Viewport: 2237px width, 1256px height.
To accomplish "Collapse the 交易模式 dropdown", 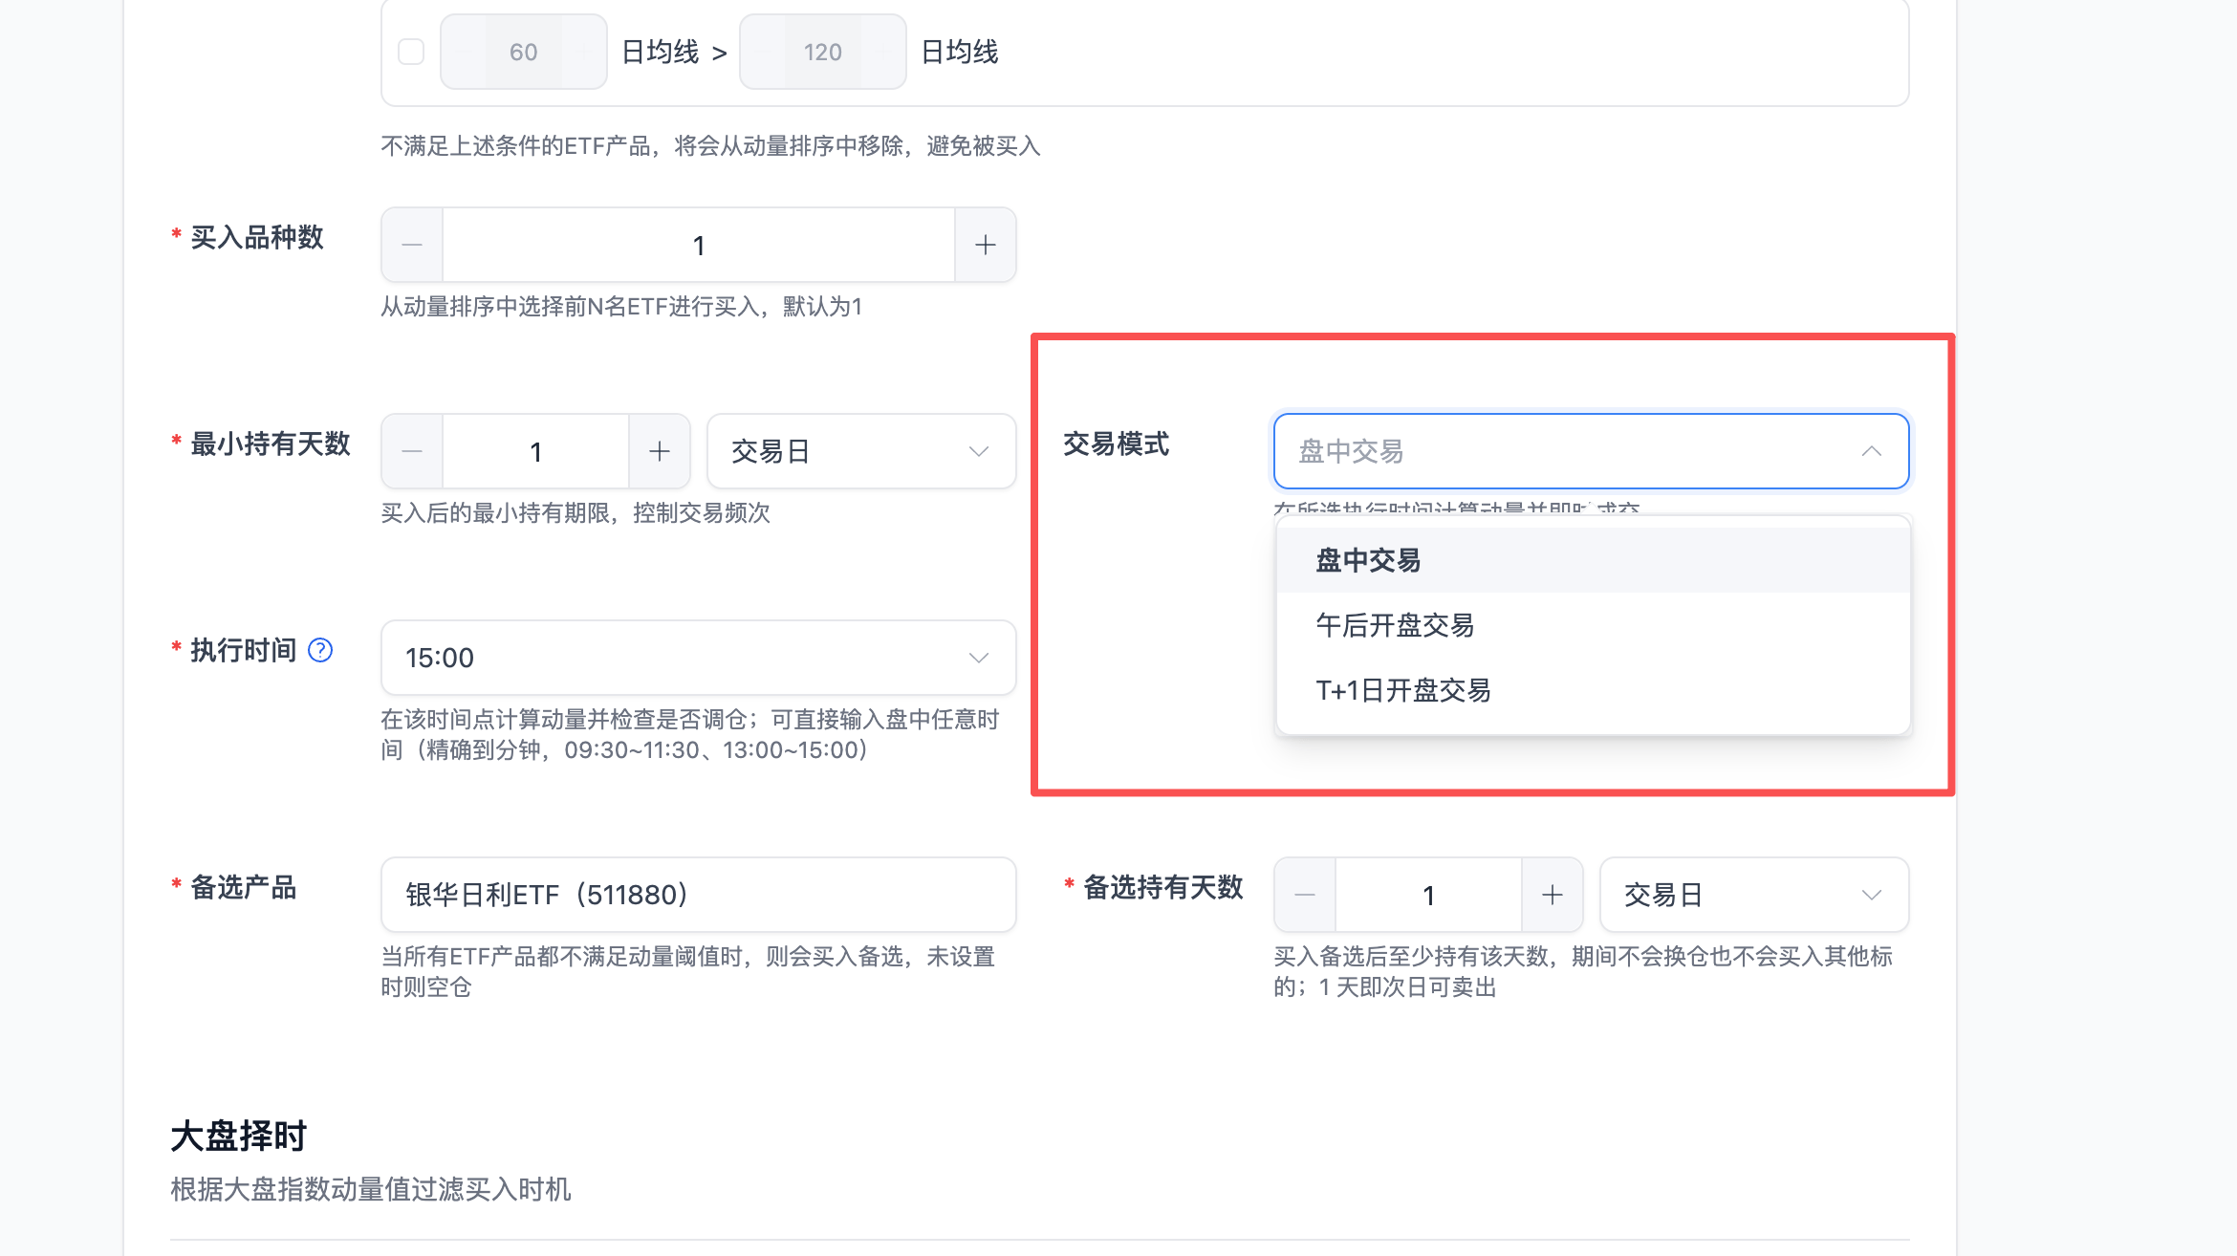I will (x=1592, y=451).
